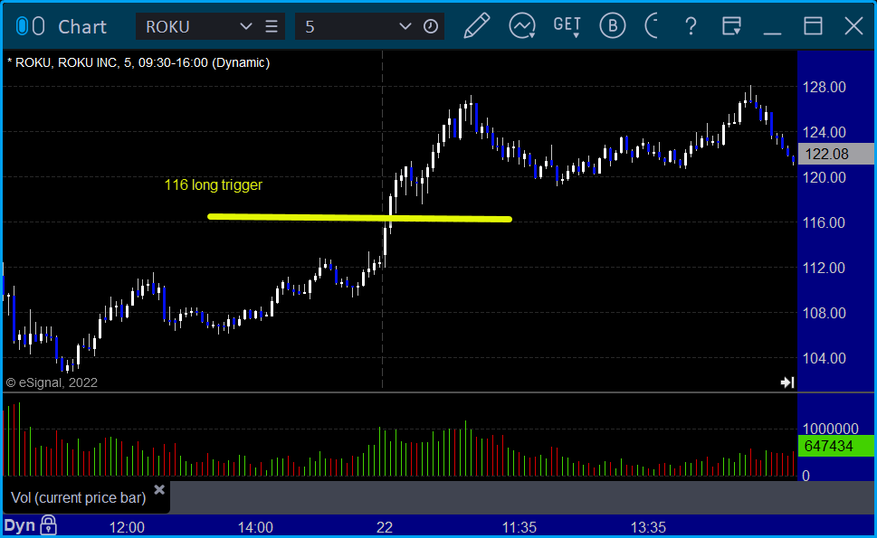Screen dimensions: 877x538
Task: Click the 13:35 time axis label
Action: [648, 527]
